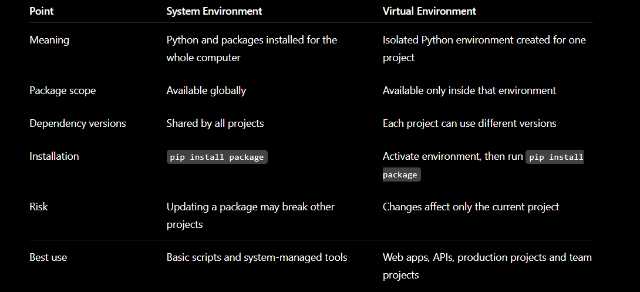The height and width of the screenshot is (292, 640).
Task: Click the Available globally cell
Action: pyautogui.click(x=206, y=90)
